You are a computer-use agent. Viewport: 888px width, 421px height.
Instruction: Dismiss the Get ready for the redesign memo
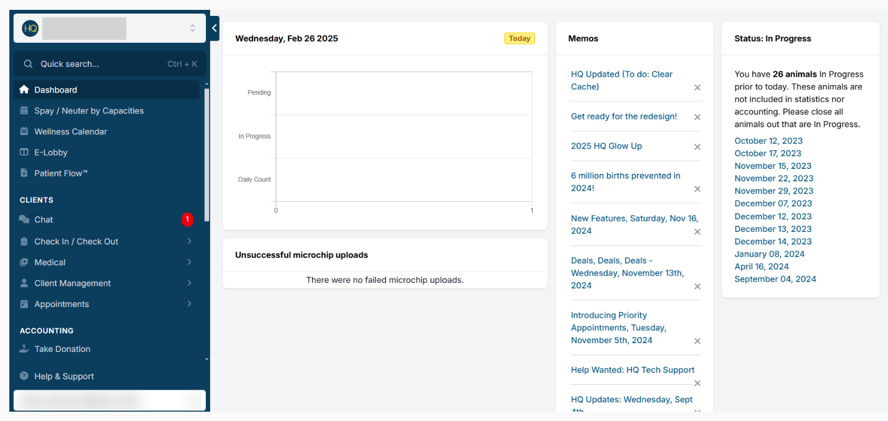[x=697, y=117]
